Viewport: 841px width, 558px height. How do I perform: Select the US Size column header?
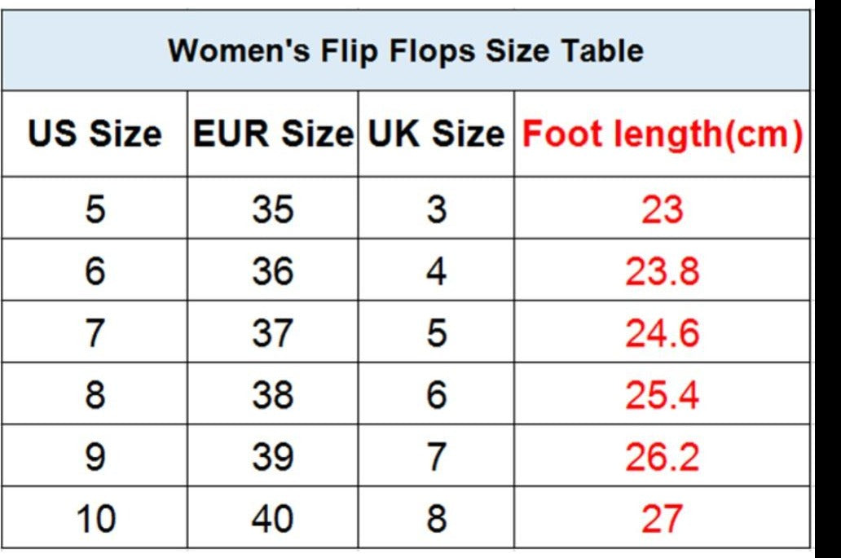click(x=95, y=134)
